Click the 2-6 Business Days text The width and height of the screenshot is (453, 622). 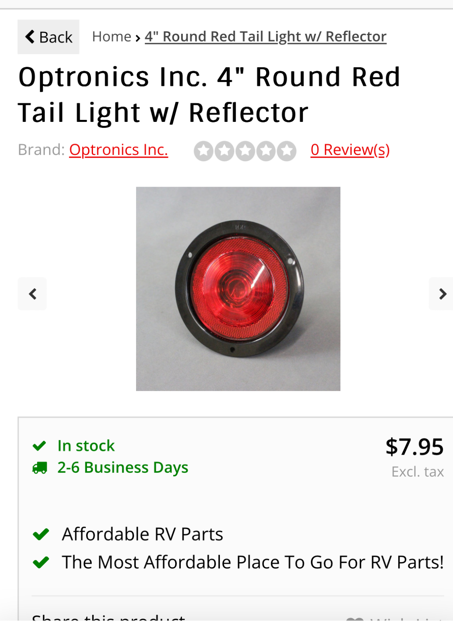pyautogui.click(x=123, y=468)
